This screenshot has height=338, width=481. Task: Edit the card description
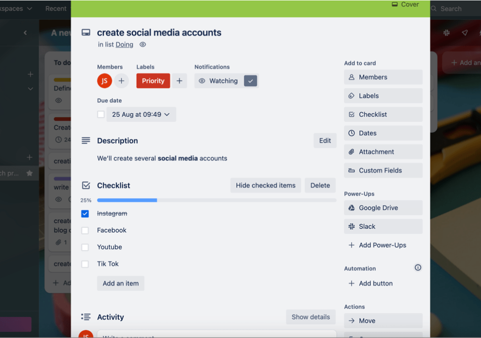click(x=325, y=140)
